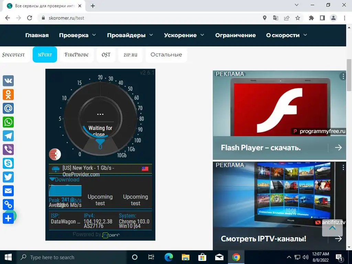The width and height of the screenshot is (352, 264).
Task: Expand Провайдеры menu chevron
Action: (x=151, y=35)
